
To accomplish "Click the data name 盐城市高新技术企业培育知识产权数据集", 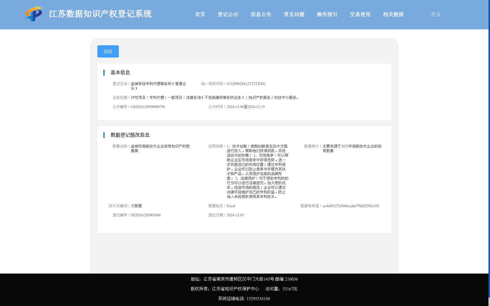I will [x=160, y=148].
